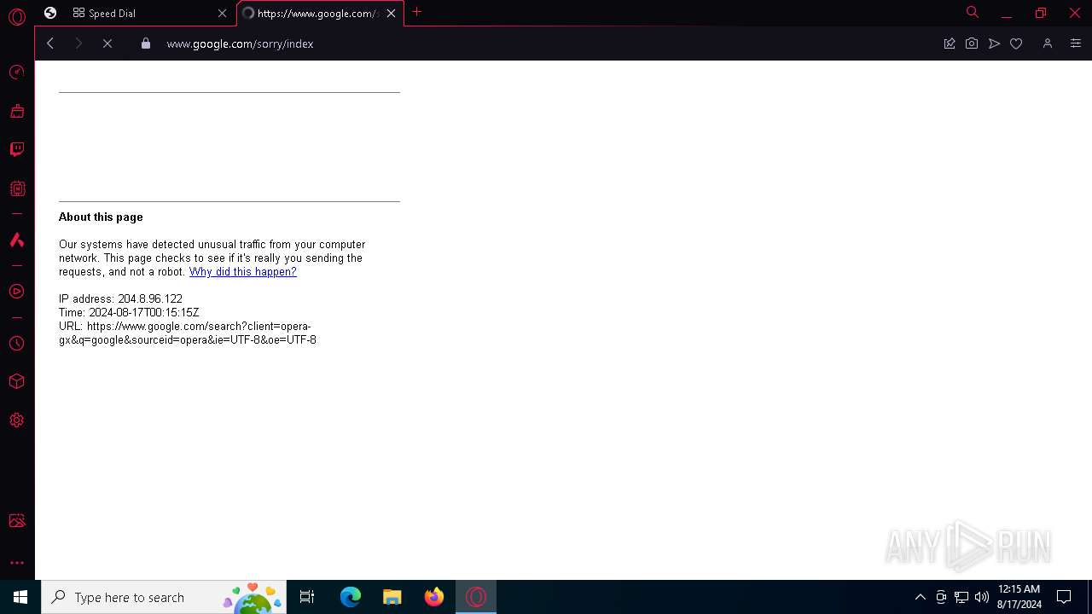Open the Opera menu logo button
The image size is (1092, 614).
click(16, 17)
